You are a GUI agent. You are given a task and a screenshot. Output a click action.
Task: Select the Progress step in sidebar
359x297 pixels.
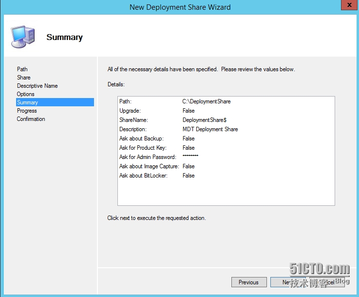tap(27, 111)
